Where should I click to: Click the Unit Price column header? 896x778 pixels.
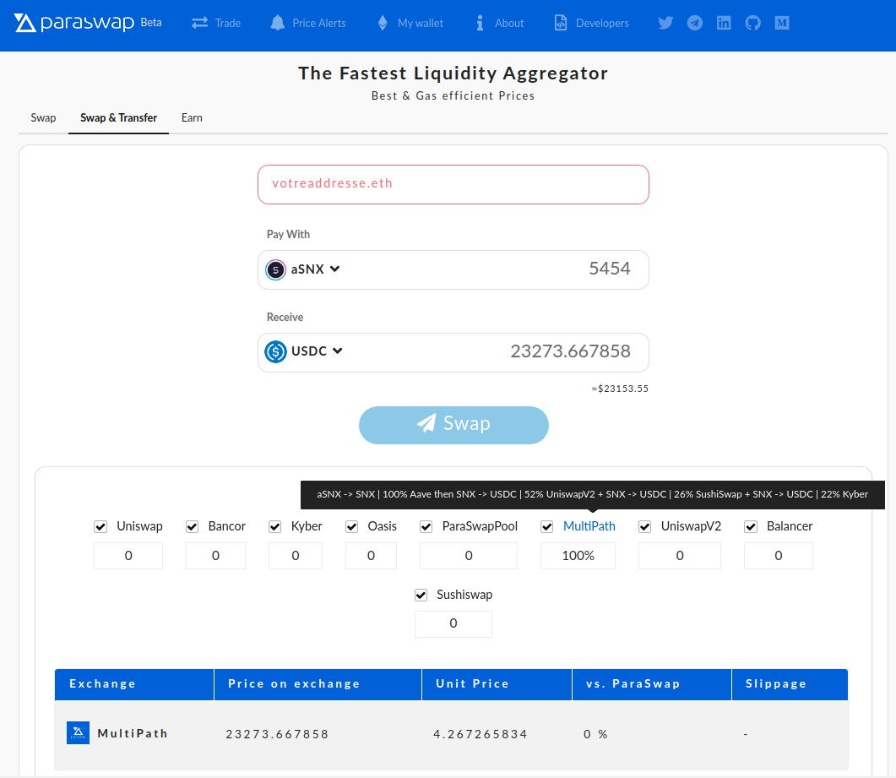(x=497, y=684)
